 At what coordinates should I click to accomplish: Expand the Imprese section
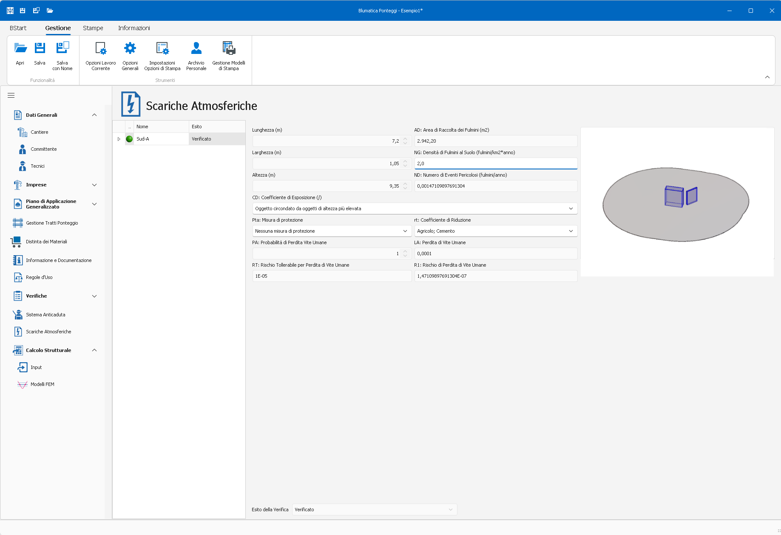click(x=94, y=185)
